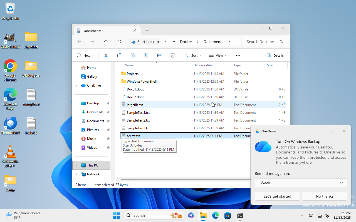This screenshot has width=356, height=222.
Task: Open the Remind me again dropdown
Action: [x=301, y=183]
